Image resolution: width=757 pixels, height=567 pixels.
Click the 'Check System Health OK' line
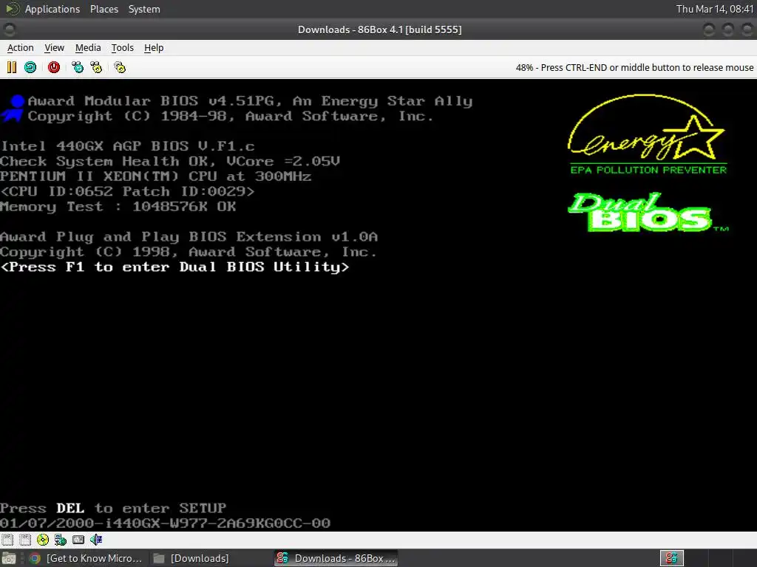point(170,161)
